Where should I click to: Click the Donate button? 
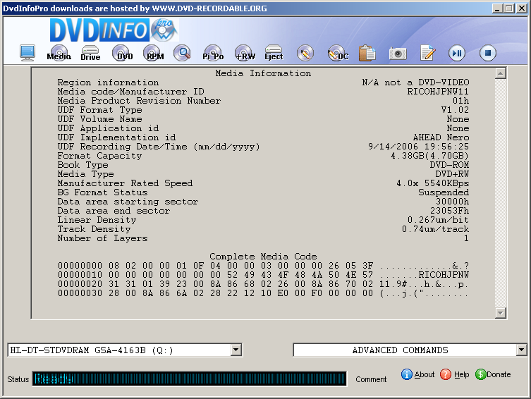493,374
